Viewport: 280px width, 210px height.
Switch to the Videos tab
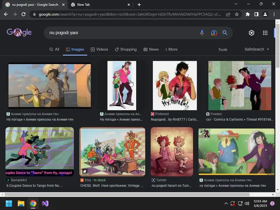[100, 49]
